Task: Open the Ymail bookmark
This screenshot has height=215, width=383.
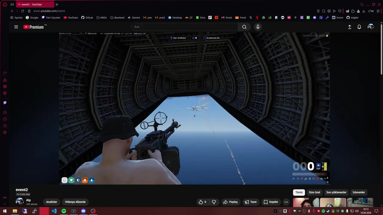Action: [241, 18]
